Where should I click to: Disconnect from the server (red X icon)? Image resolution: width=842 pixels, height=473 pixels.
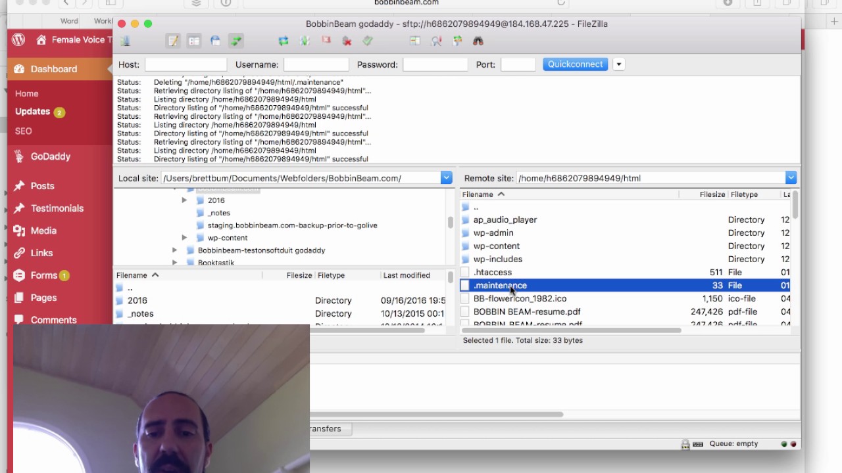click(x=347, y=41)
